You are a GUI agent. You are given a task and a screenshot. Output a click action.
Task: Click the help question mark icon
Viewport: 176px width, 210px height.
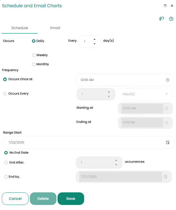pos(171,19)
